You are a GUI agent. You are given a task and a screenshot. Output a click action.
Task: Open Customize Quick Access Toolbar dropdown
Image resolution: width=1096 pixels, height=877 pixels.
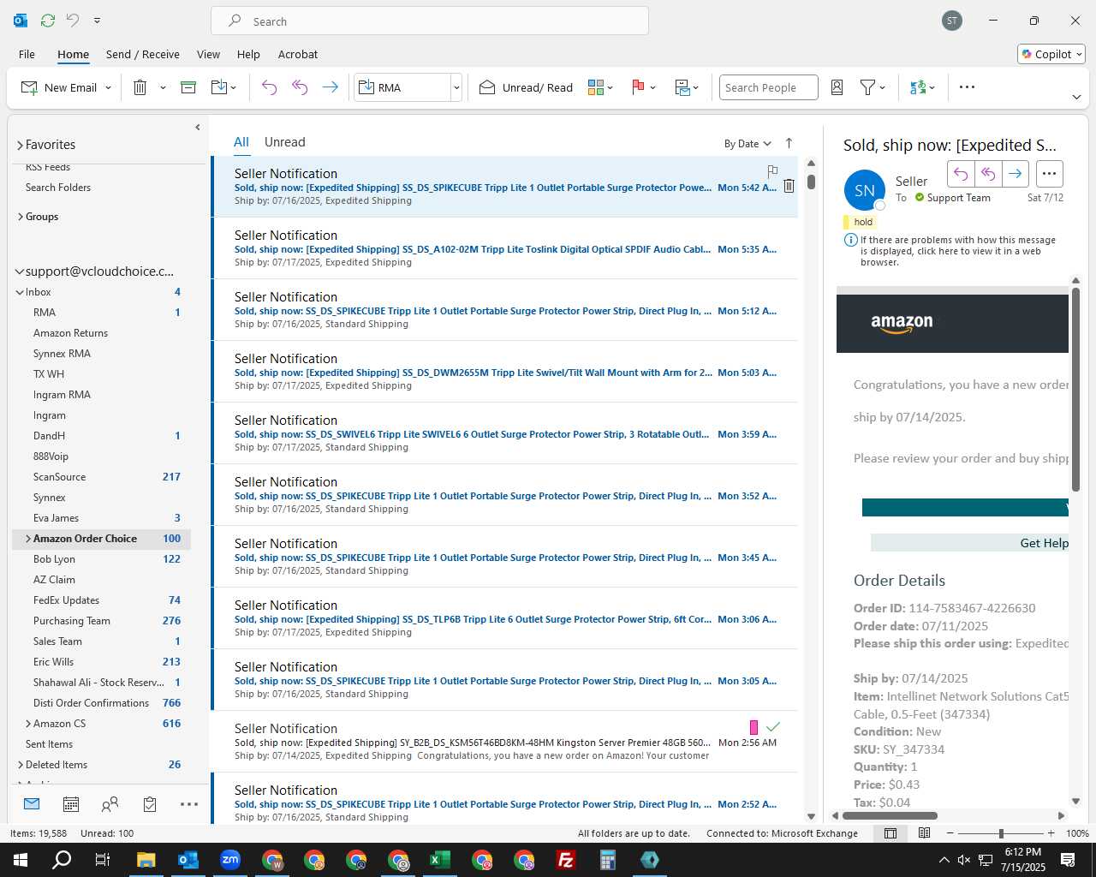tap(97, 20)
